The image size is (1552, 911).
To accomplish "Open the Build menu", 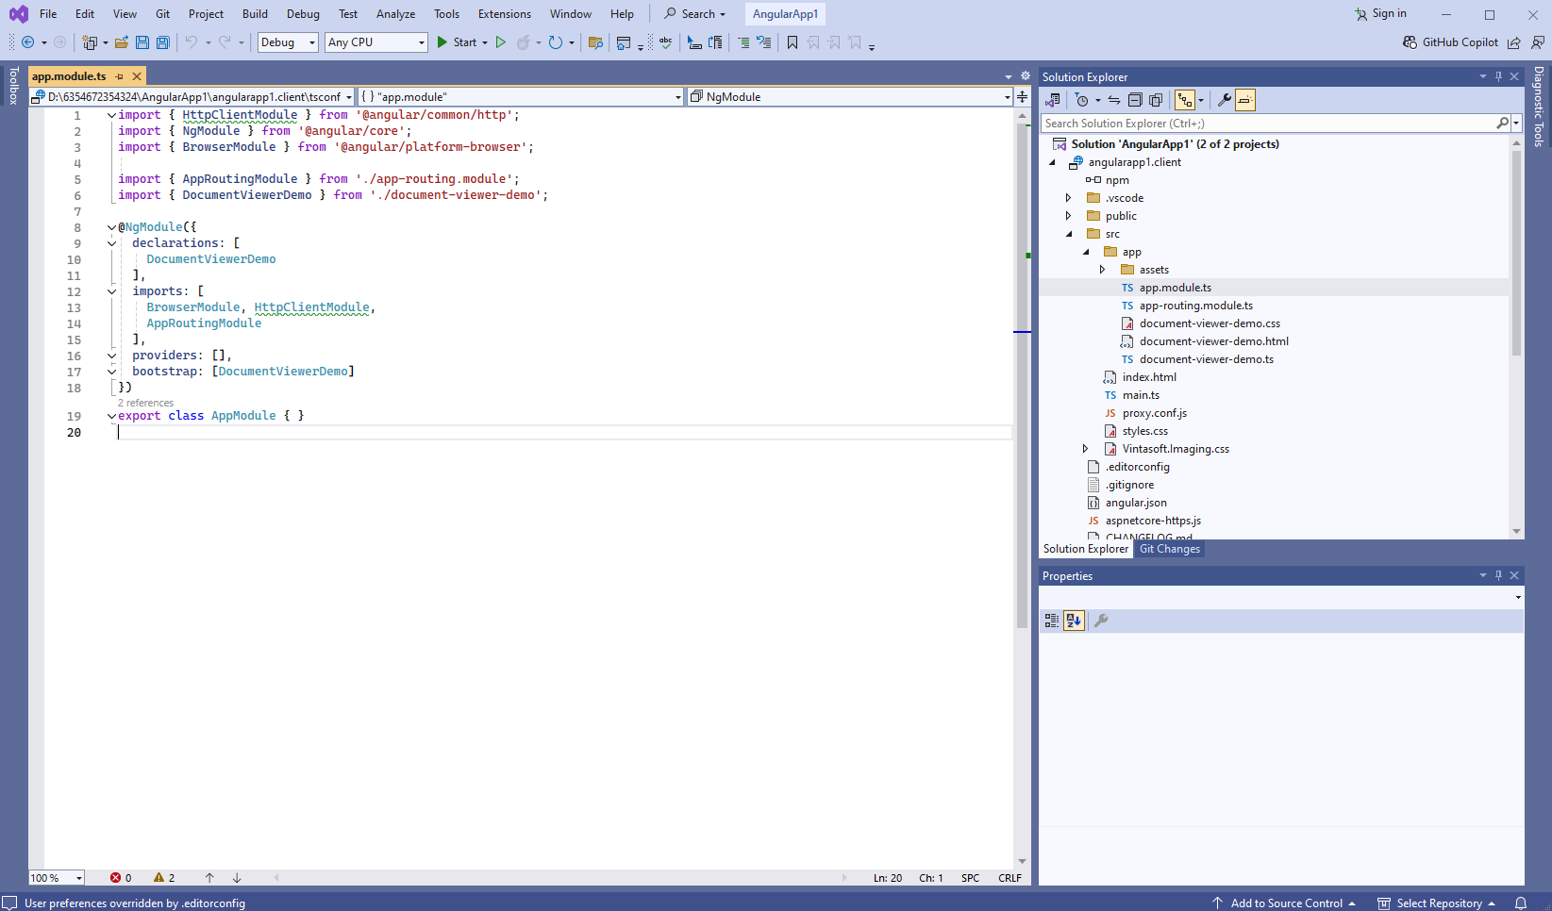I will [255, 14].
